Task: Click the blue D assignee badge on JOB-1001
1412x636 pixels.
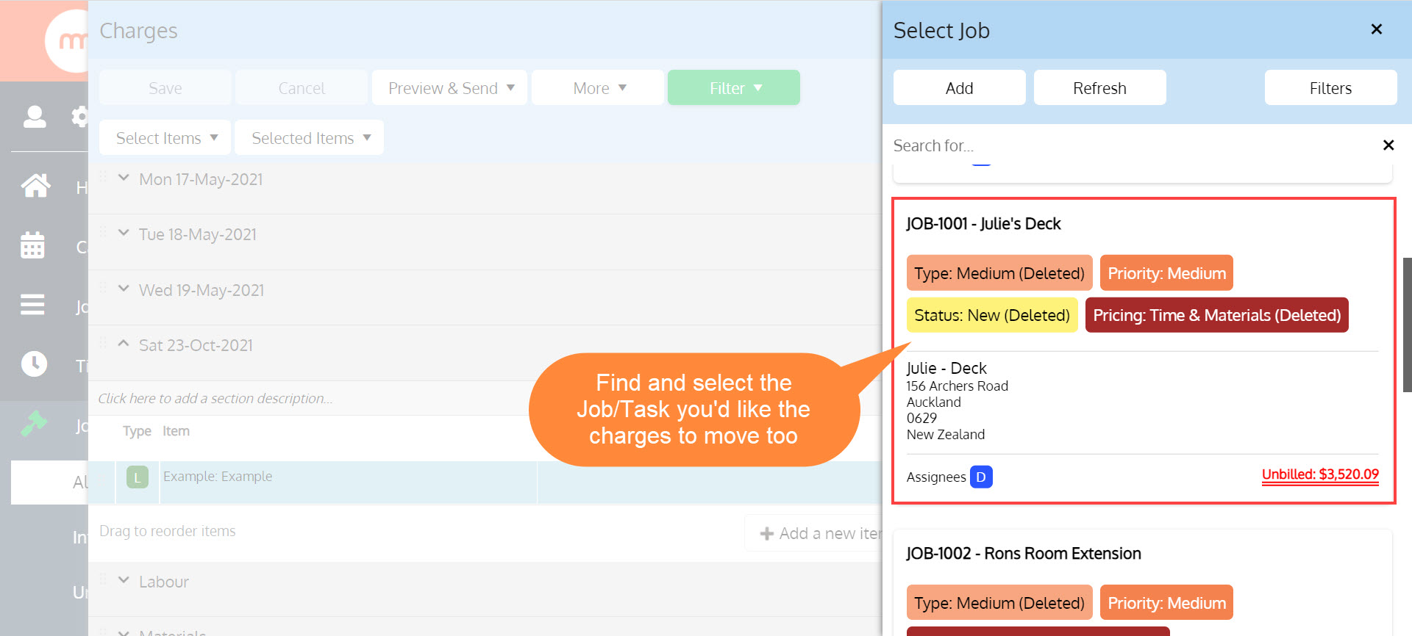Action: [981, 477]
